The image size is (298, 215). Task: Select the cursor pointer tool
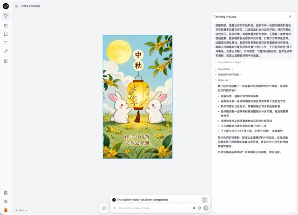(6, 15)
